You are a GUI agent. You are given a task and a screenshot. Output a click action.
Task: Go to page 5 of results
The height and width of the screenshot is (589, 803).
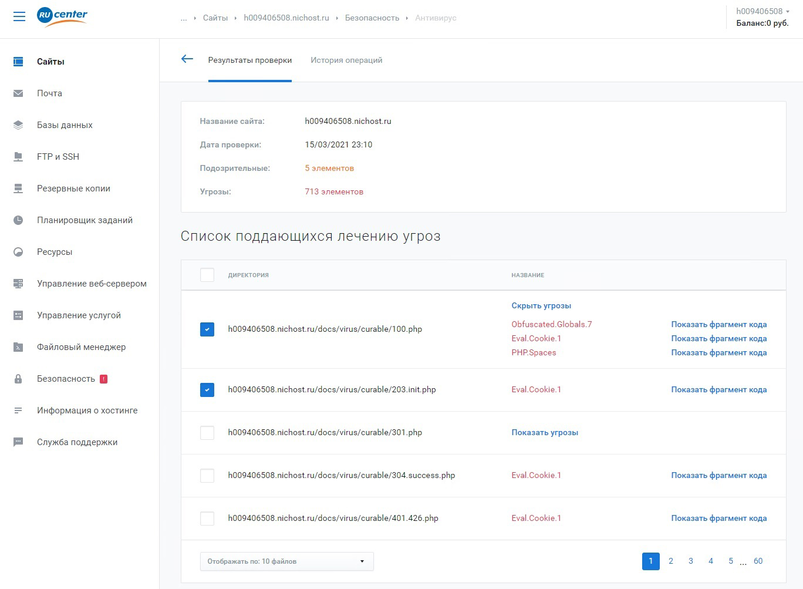click(x=731, y=561)
